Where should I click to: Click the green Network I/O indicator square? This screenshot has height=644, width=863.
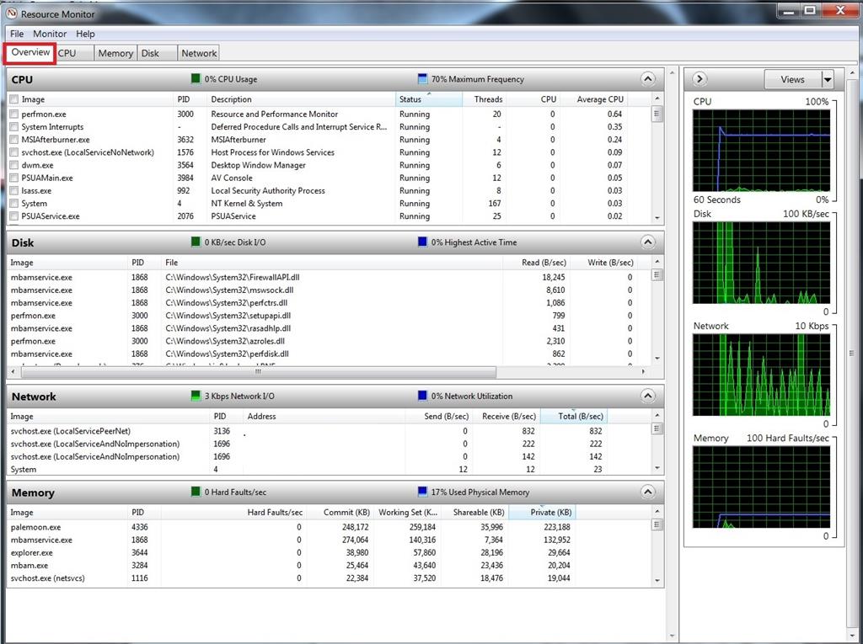point(196,396)
